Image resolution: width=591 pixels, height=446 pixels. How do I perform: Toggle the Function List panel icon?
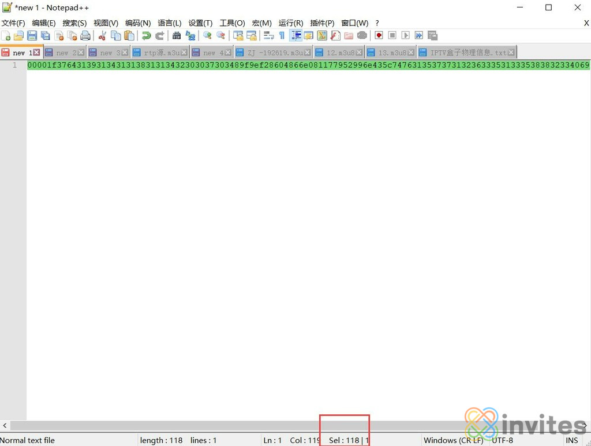(x=335, y=35)
